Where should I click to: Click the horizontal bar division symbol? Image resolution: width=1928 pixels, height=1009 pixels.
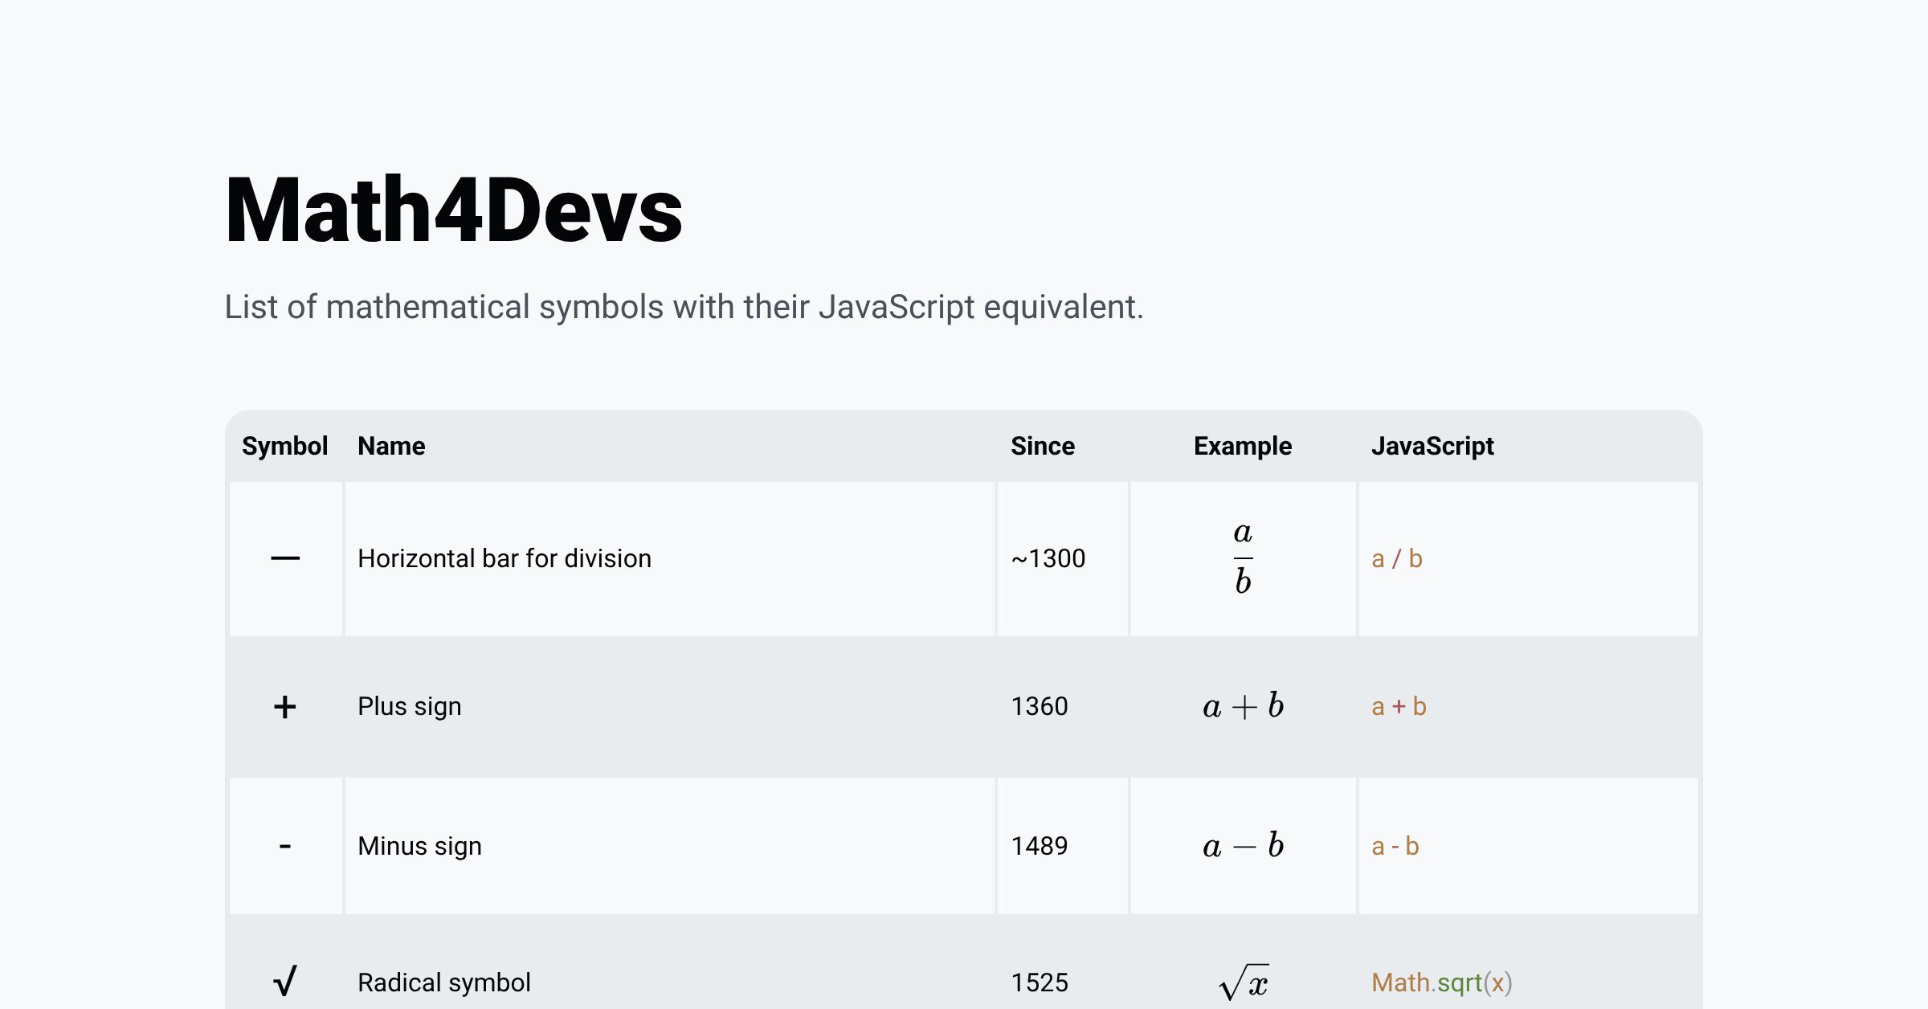click(x=285, y=558)
